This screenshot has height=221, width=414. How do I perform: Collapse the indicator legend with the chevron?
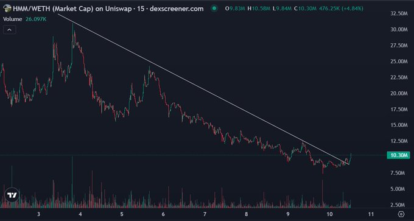click(x=10, y=30)
